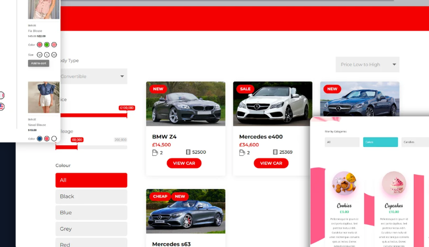Open the Fia Blouse product photo
This screenshot has width=429, height=247.
point(44,9)
